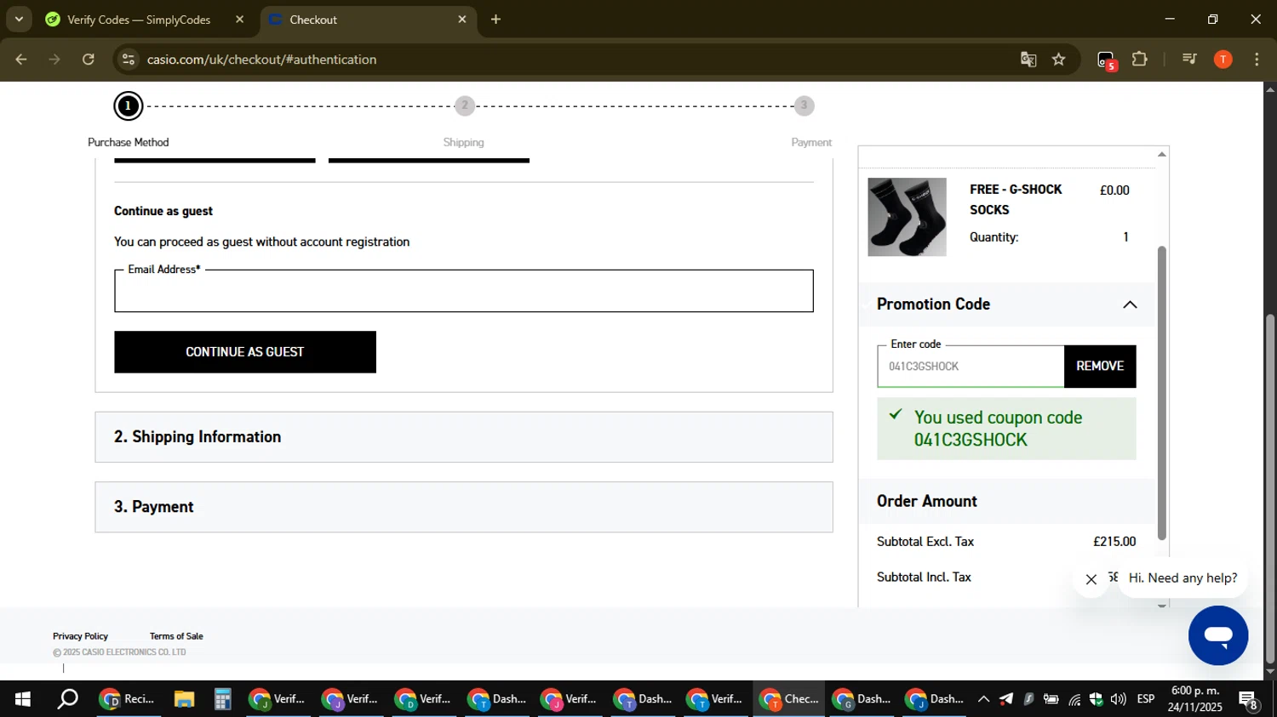Viewport: 1277px width, 717px height.
Task: Close the Verify Codes — SimplyCodes tab
Action: click(239, 20)
